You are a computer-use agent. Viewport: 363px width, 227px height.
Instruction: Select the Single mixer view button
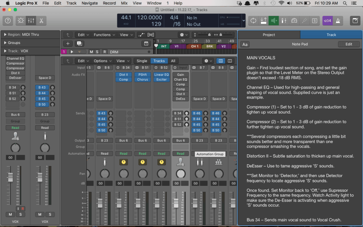142,61
